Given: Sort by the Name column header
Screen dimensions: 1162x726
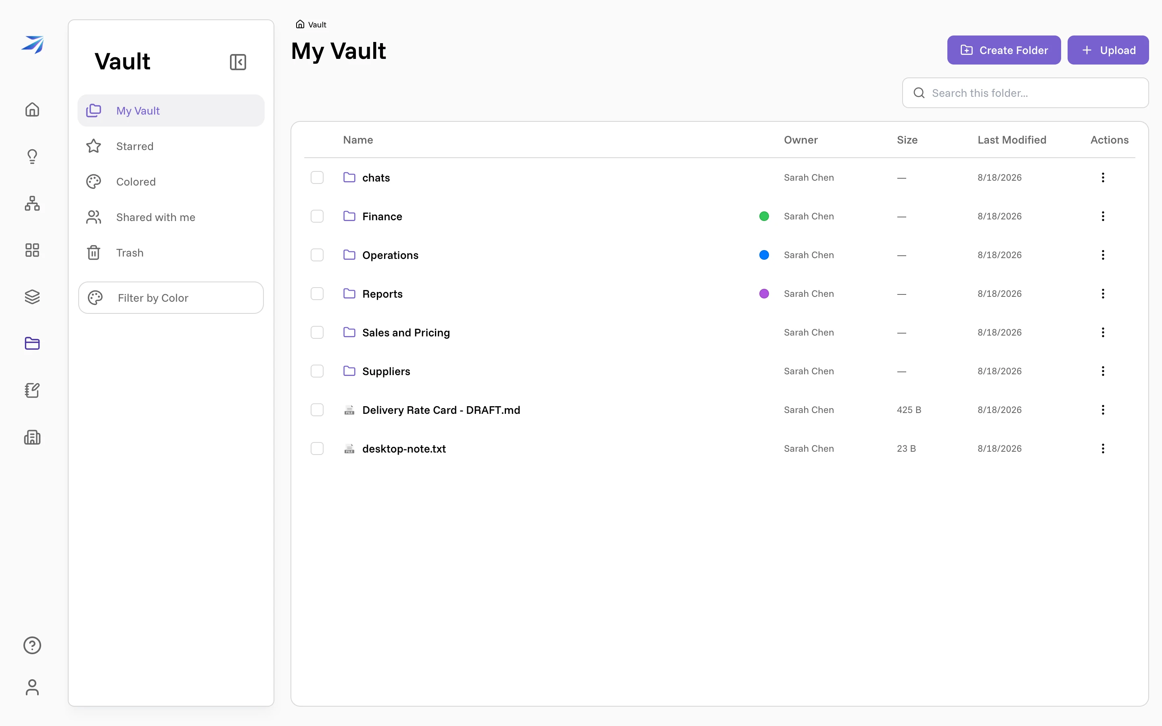Looking at the screenshot, I should pyautogui.click(x=358, y=140).
